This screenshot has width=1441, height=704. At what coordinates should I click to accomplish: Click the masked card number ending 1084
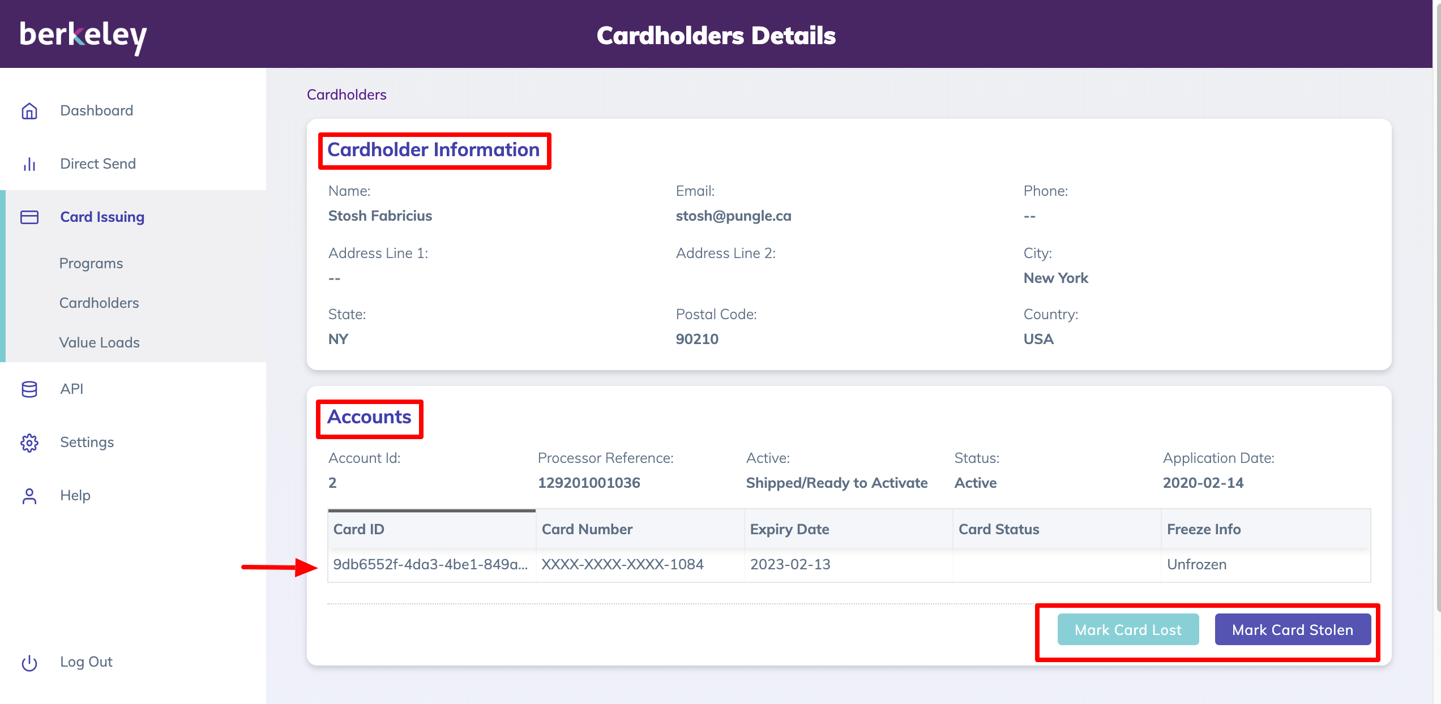click(x=623, y=564)
